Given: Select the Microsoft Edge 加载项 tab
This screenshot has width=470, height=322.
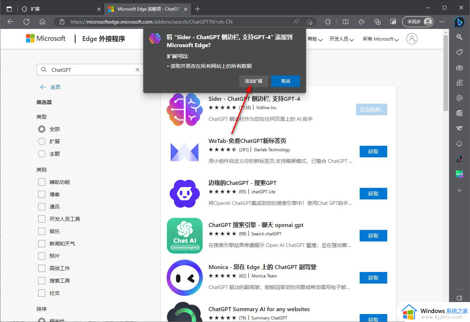Looking at the screenshot, I should (148, 9).
